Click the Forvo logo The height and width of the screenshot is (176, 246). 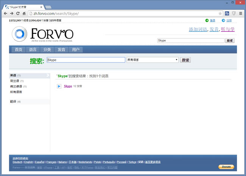[42, 34]
